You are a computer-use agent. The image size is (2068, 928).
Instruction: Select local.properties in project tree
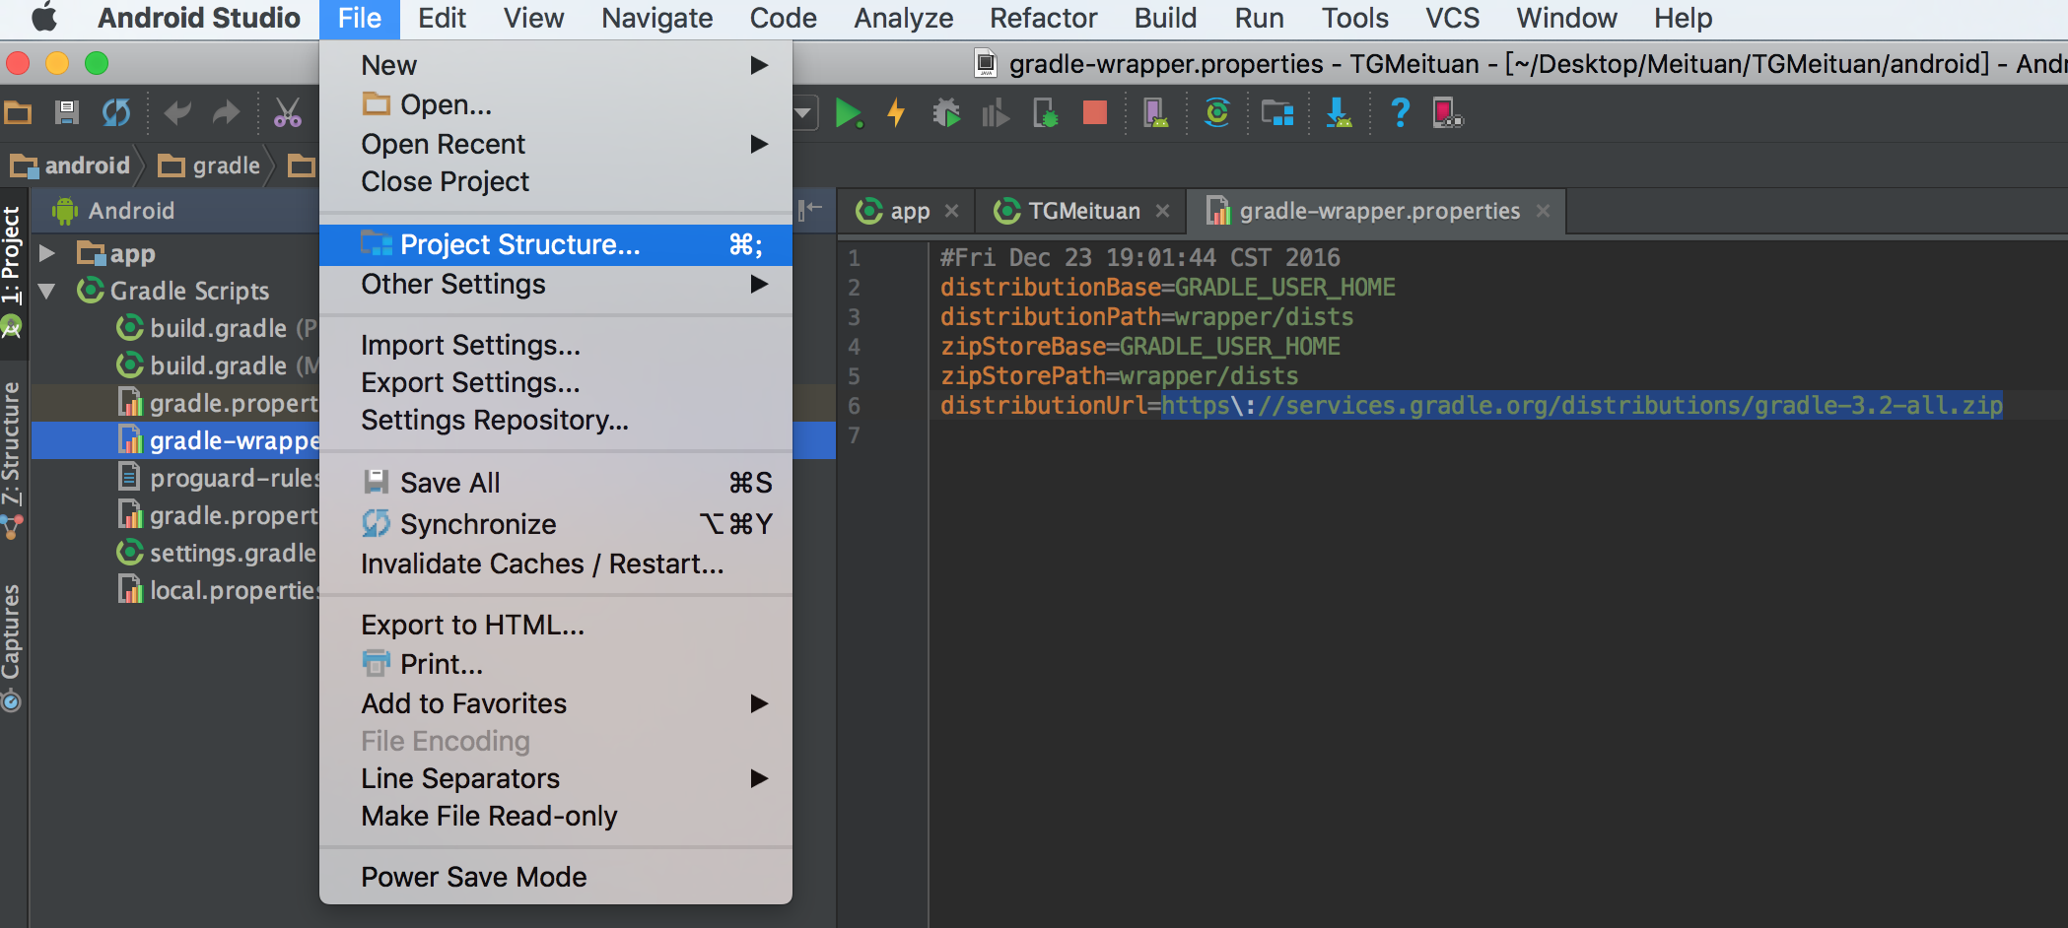click(219, 590)
